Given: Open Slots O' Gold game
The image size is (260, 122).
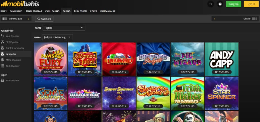Looking at the screenshot, I should coord(153,93).
